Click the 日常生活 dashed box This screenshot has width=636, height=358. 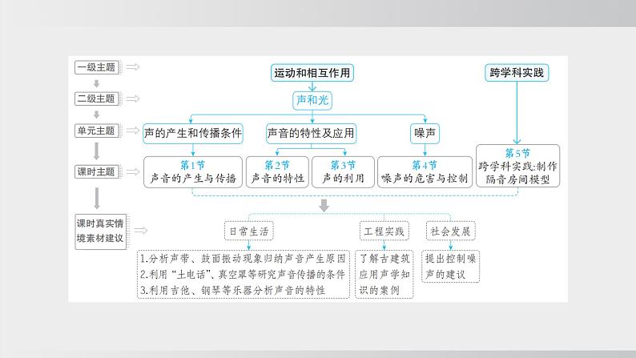point(249,231)
